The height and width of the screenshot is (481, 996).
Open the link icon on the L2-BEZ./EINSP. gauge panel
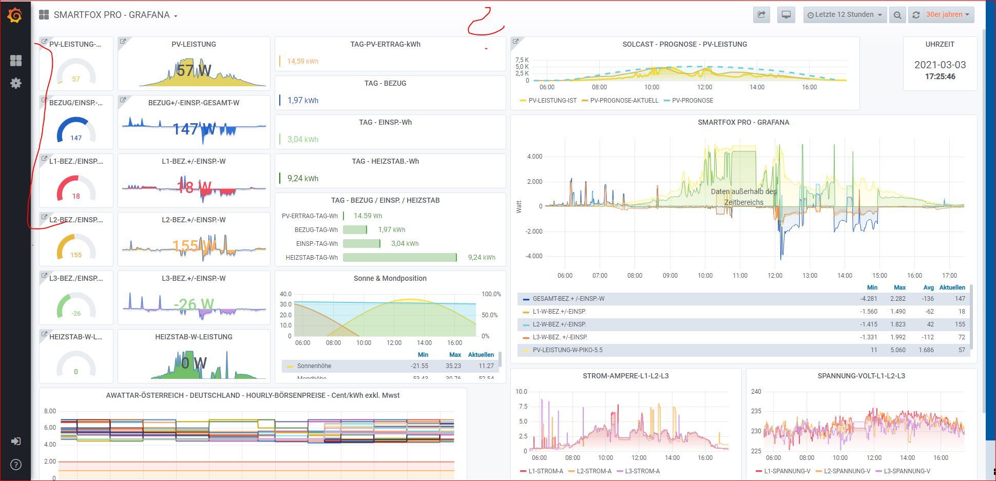point(44,217)
